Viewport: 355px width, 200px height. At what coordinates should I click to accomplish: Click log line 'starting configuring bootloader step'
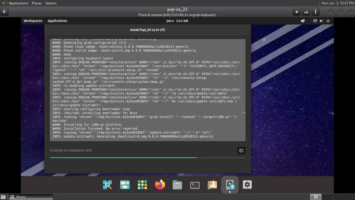pos(97,109)
